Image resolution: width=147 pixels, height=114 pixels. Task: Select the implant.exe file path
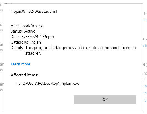51,83
